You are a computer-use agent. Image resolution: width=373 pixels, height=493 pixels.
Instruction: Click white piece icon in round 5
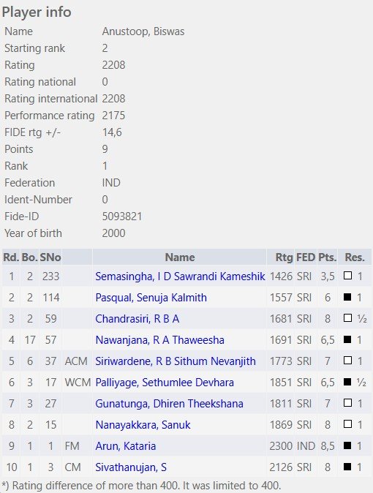[x=347, y=361]
